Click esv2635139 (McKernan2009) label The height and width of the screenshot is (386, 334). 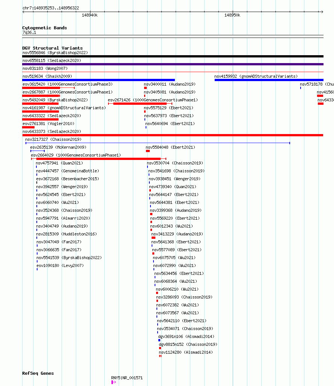(x=58, y=147)
